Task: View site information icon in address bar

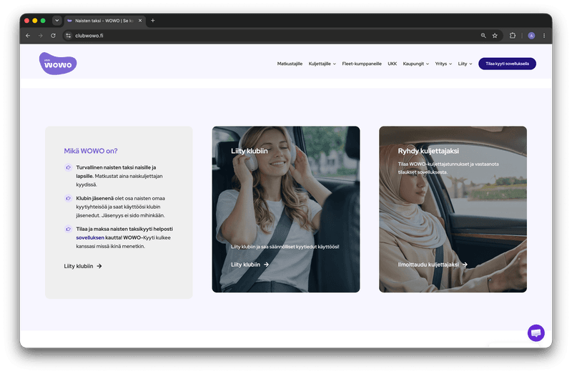Action: pos(68,36)
